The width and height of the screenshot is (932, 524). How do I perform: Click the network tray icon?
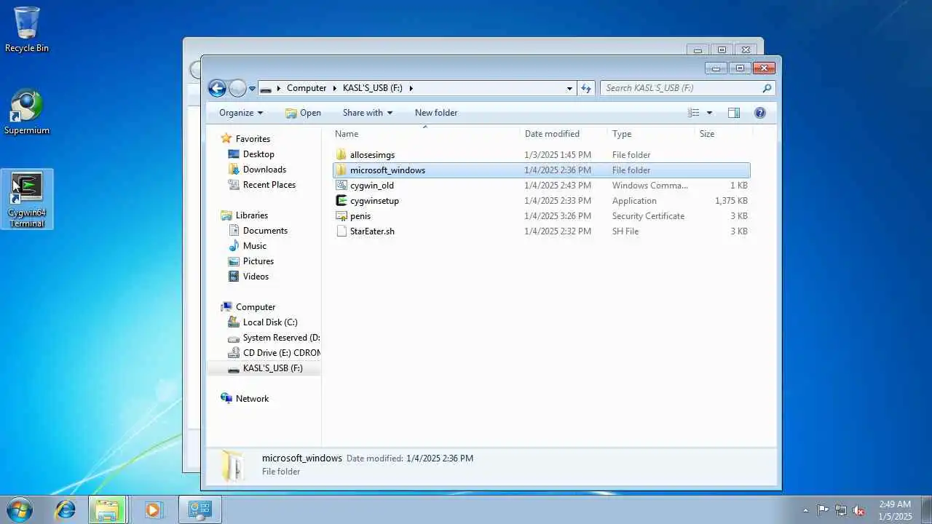[841, 510]
